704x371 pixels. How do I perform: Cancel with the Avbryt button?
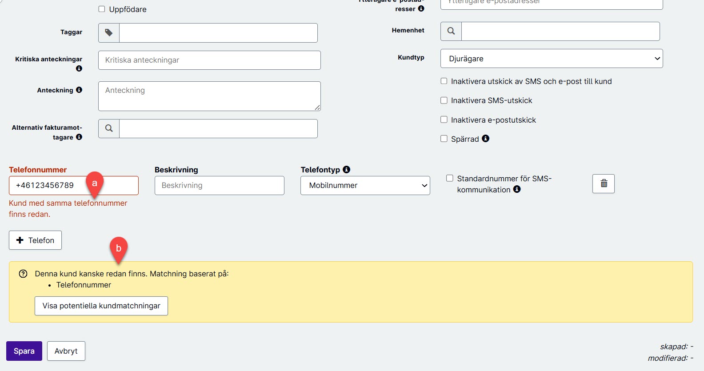[x=66, y=351]
